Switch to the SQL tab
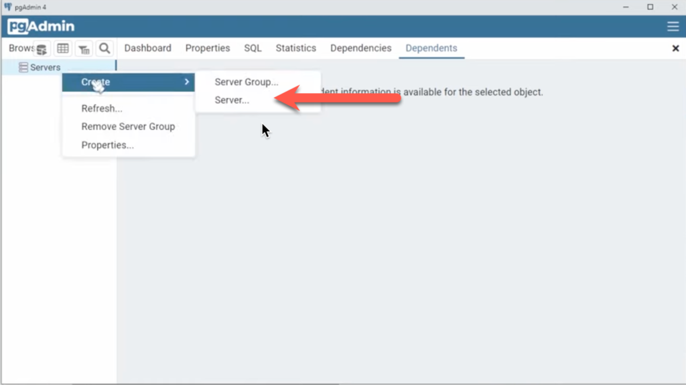Image resolution: width=686 pixels, height=385 pixels. (x=253, y=48)
